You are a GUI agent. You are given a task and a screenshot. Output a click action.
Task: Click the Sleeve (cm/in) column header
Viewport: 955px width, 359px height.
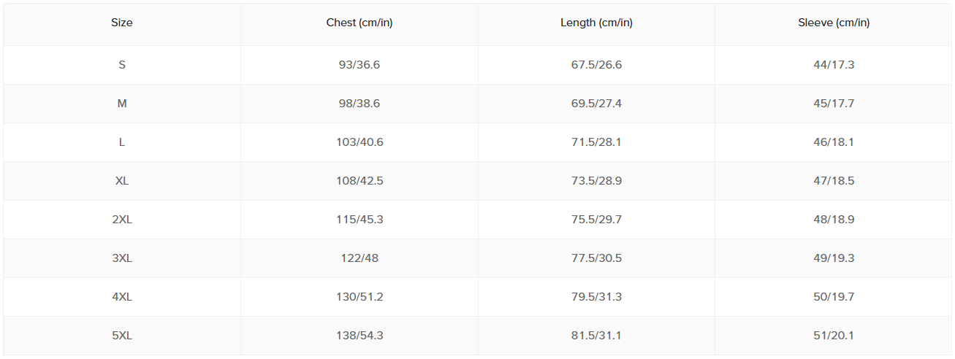click(834, 23)
